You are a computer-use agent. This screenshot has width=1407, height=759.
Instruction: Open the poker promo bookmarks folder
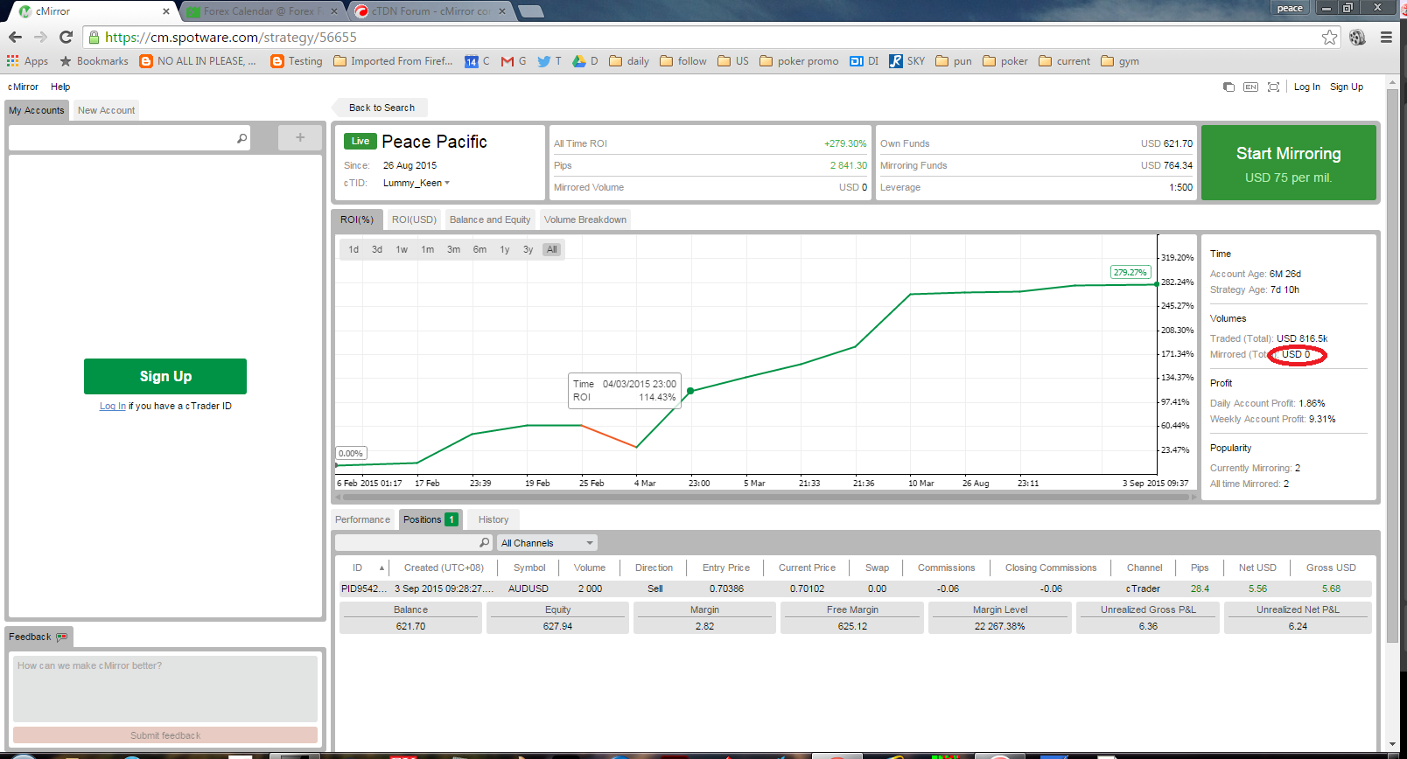(x=799, y=61)
